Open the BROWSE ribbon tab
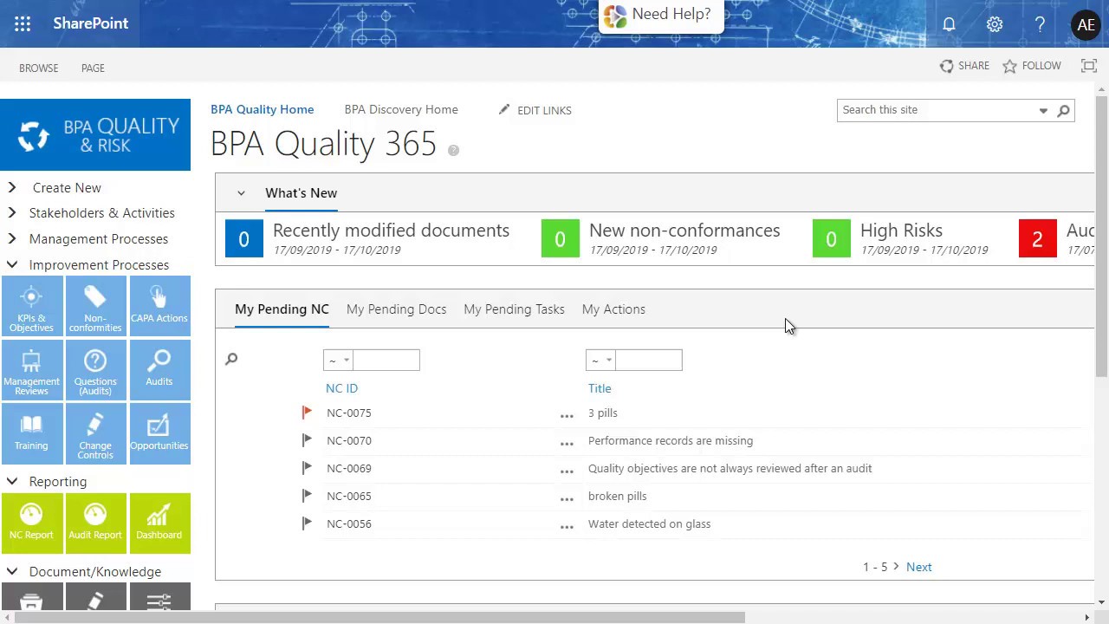Image resolution: width=1109 pixels, height=624 pixels. pyautogui.click(x=39, y=68)
